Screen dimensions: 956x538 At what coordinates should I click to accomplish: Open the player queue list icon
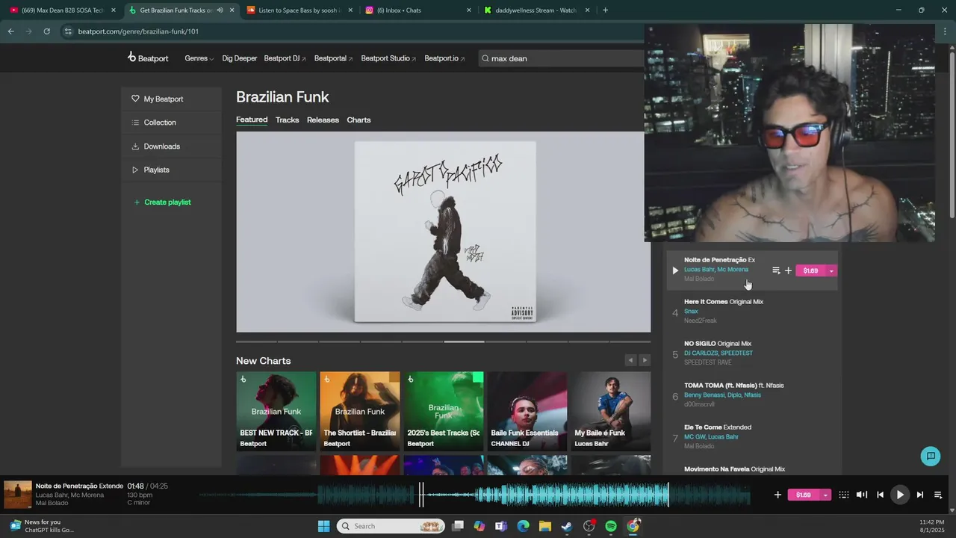pos(938,495)
